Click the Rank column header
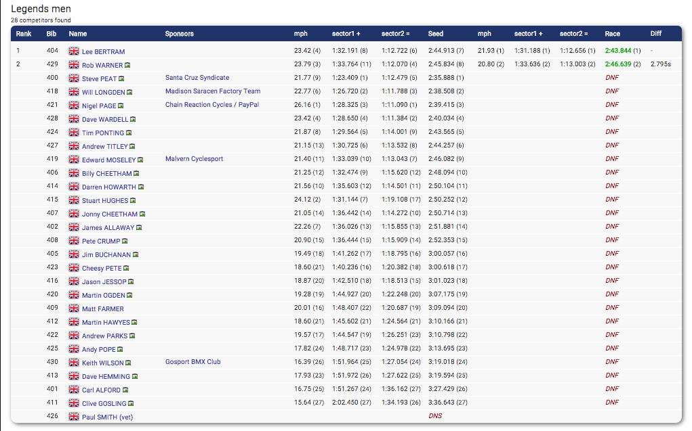Image resolution: width=692 pixels, height=431 pixels. pos(24,34)
